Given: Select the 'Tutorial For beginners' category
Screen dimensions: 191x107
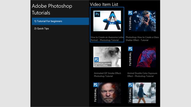Looking at the screenshot, I should click(x=61, y=21).
